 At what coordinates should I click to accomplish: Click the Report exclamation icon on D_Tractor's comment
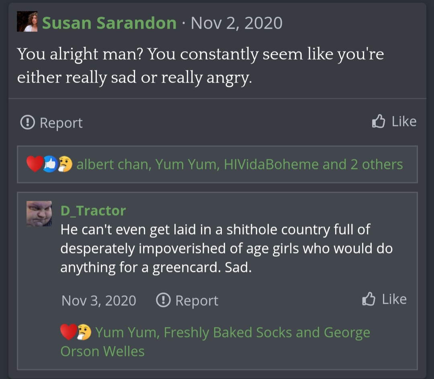pos(163,300)
